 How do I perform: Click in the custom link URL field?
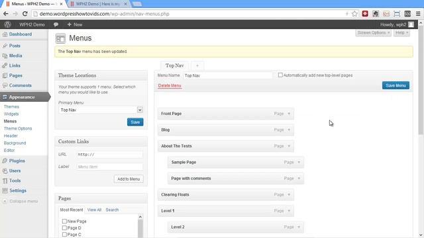(x=109, y=154)
